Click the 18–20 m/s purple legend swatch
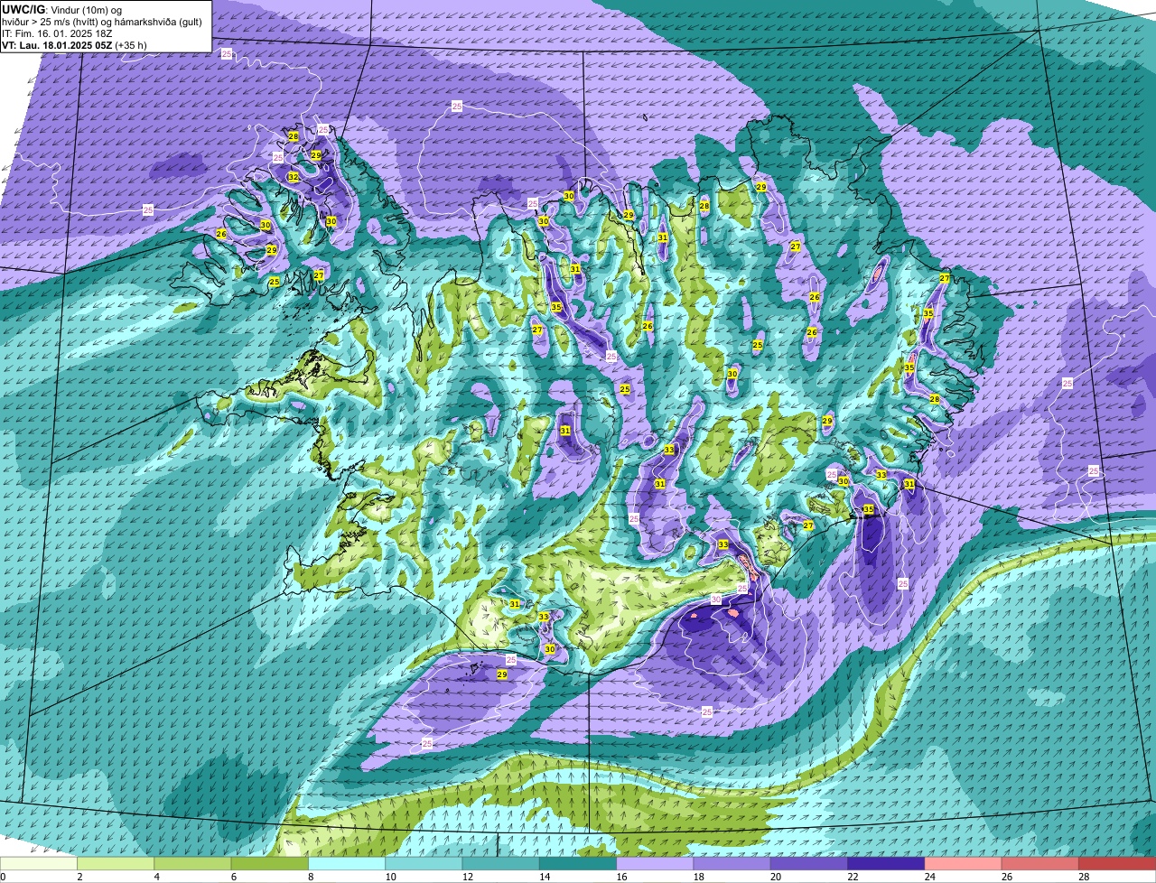The image size is (1156, 883). pyautogui.click(x=732, y=863)
